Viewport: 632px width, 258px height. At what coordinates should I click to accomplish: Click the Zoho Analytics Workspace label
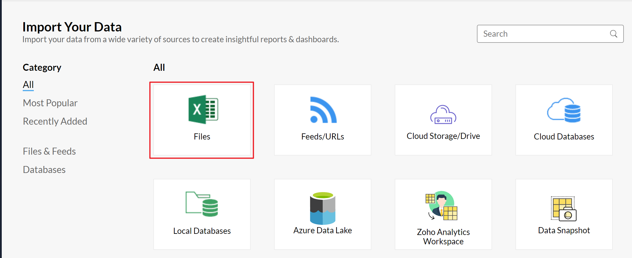click(443, 237)
